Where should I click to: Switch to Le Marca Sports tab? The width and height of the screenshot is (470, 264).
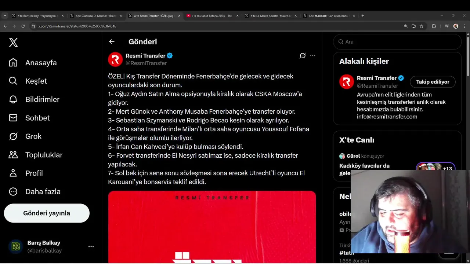point(271,16)
